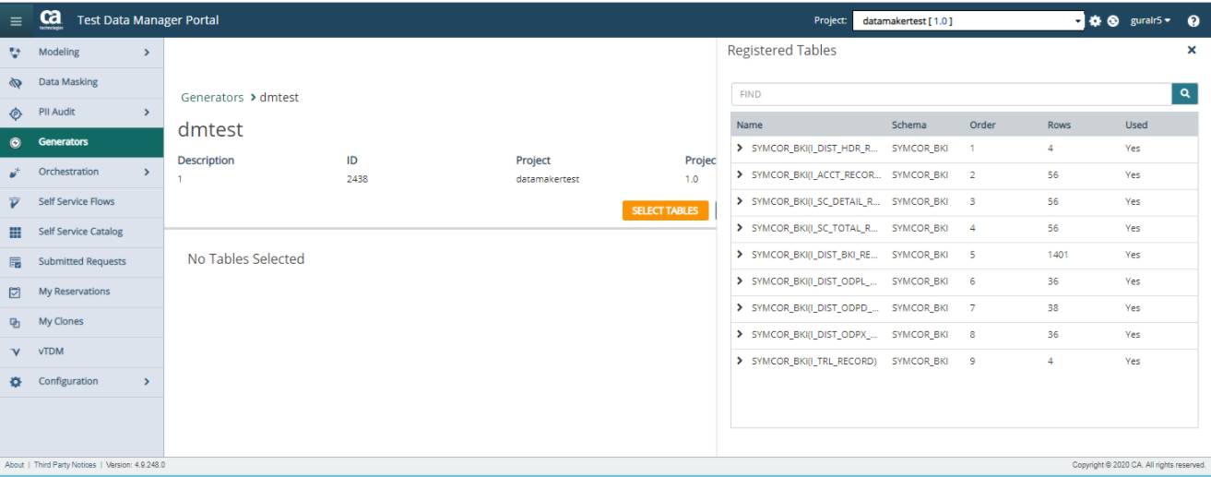
Task: Click the Self Service Flows funnel icon
Action: [x=15, y=202]
